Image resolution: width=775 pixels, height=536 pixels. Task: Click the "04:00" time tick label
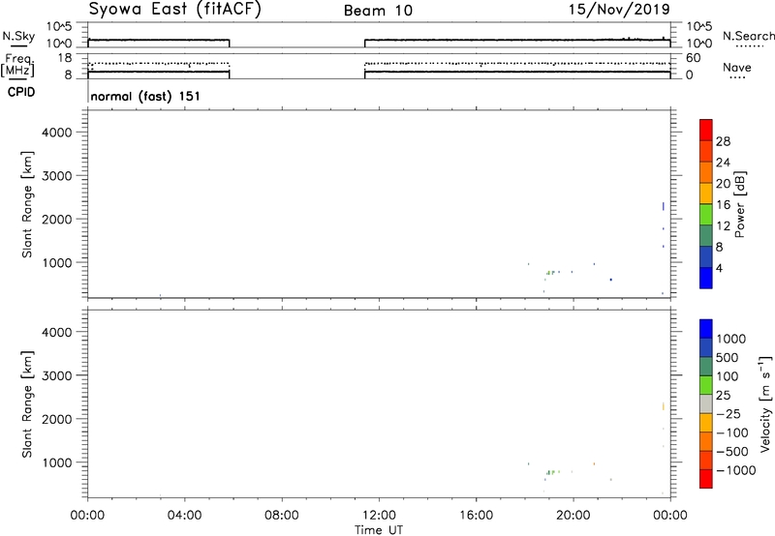[184, 516]
